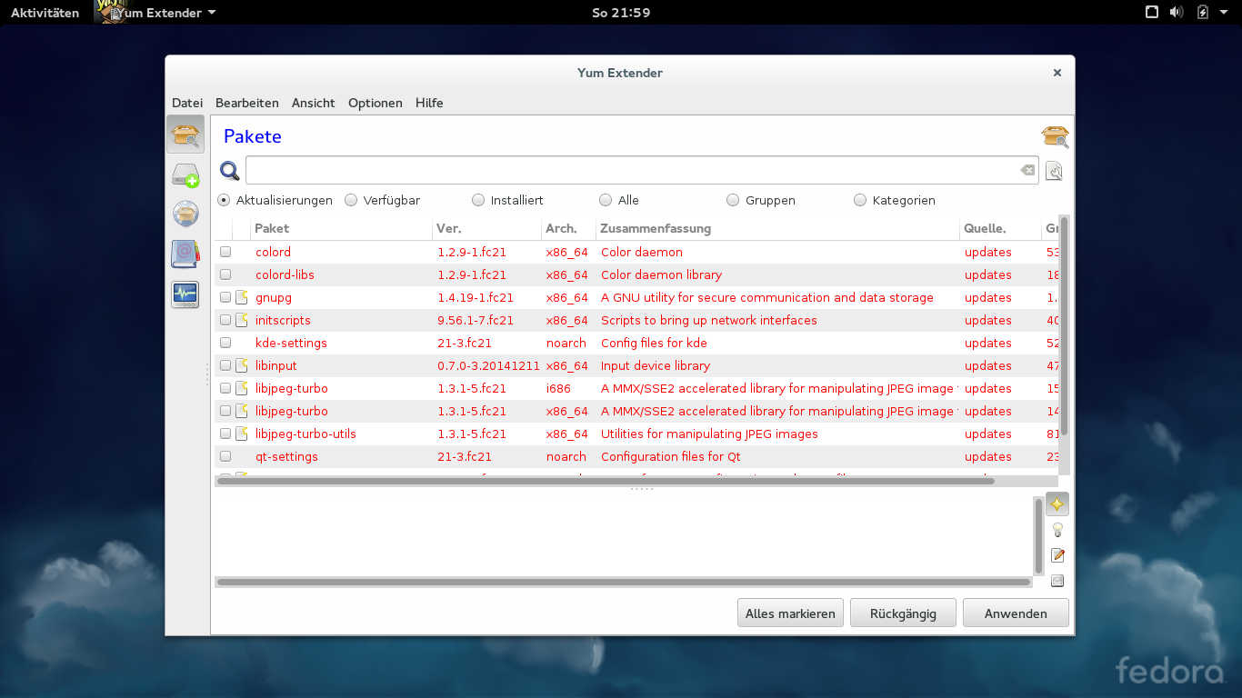The image size is (1242, 698).
Task: Sort by the Arch. column header
Action: tap(568, 228)
